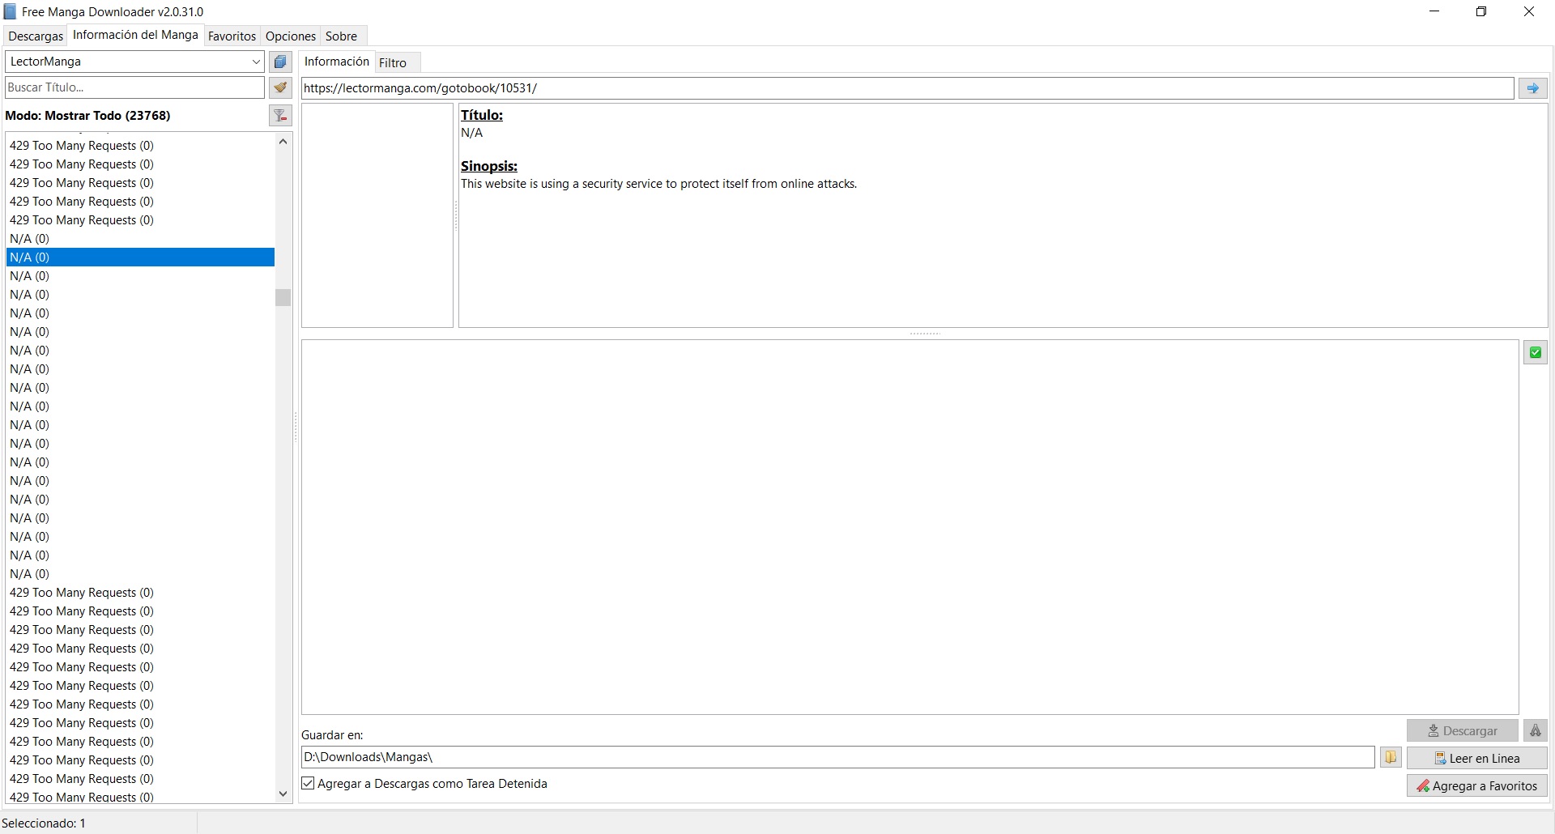The width and height of the screenshot is (1555, 834).
Task: Toggle 'Agregar a Descargas como Tarea Detenida' checkbox
Action: 307,783
